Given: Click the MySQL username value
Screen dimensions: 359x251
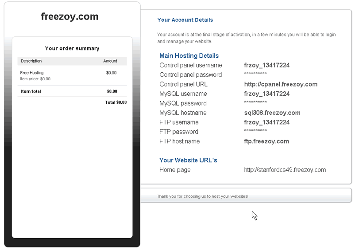Looking at the screenshot, I should tap(267, 94).
